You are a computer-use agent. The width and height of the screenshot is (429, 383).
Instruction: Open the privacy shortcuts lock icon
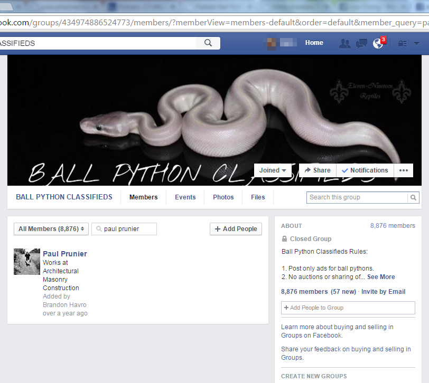coord(402,43)
